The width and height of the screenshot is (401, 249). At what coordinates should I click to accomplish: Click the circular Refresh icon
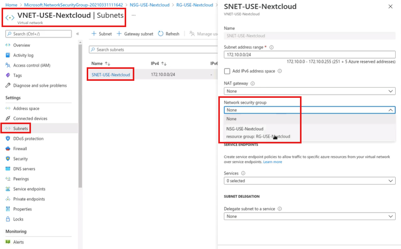pyautogui.click(x=161, y=34)
